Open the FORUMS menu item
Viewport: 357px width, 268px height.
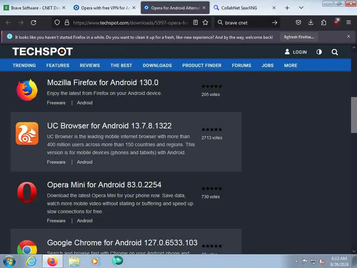241,65
